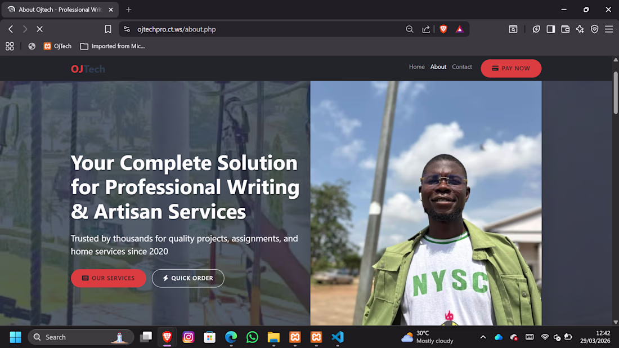
Task: Show hidden system tray icons
Action: click(x=483, y=337)
